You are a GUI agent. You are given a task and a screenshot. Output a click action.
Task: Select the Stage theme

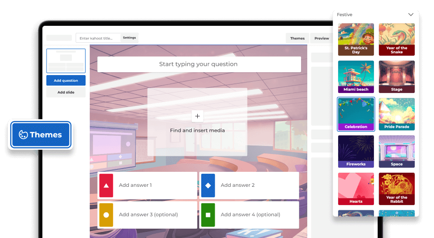point(396,77)
